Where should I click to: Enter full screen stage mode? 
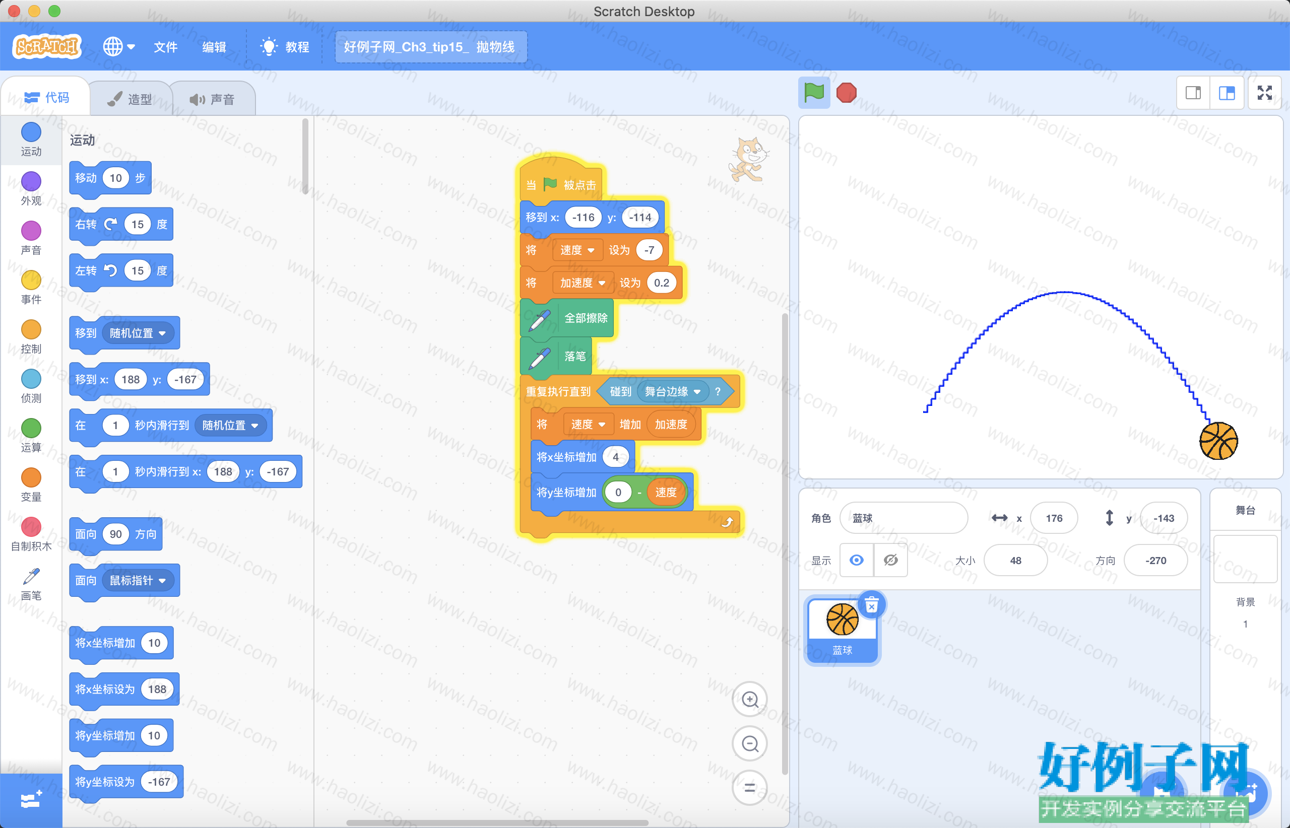[1265, 93]
